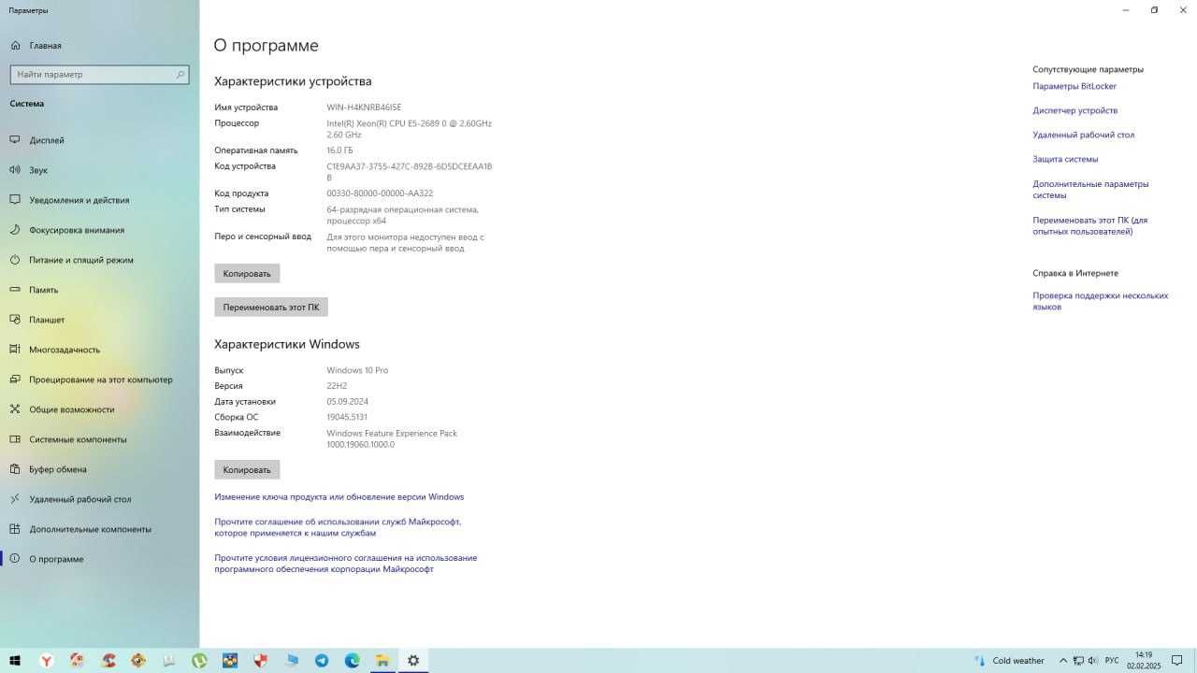The width and height of the screenshot is (1197, 673).
Task: Click the Settings gear icon in taskbar
Action: [413, 661]
